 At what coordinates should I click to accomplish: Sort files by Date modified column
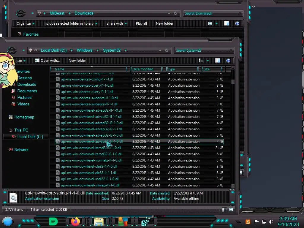point(146,69)
